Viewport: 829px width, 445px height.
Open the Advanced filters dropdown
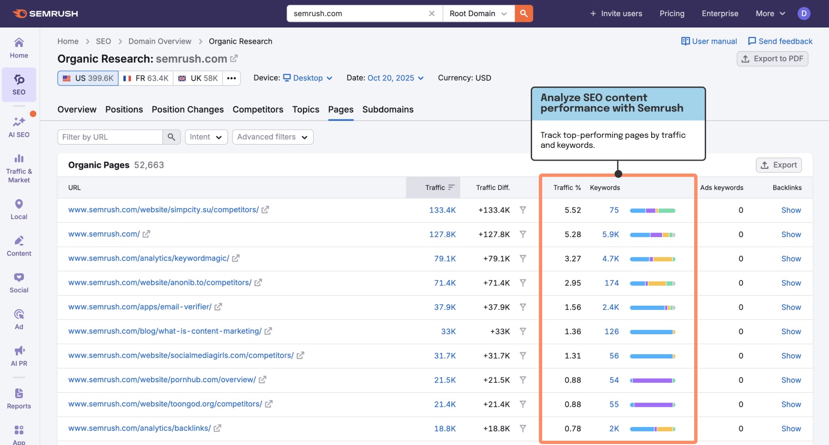272,137
